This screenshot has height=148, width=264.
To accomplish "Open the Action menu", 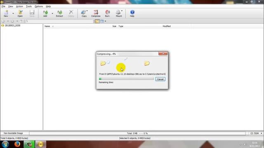I will point(19,7).
